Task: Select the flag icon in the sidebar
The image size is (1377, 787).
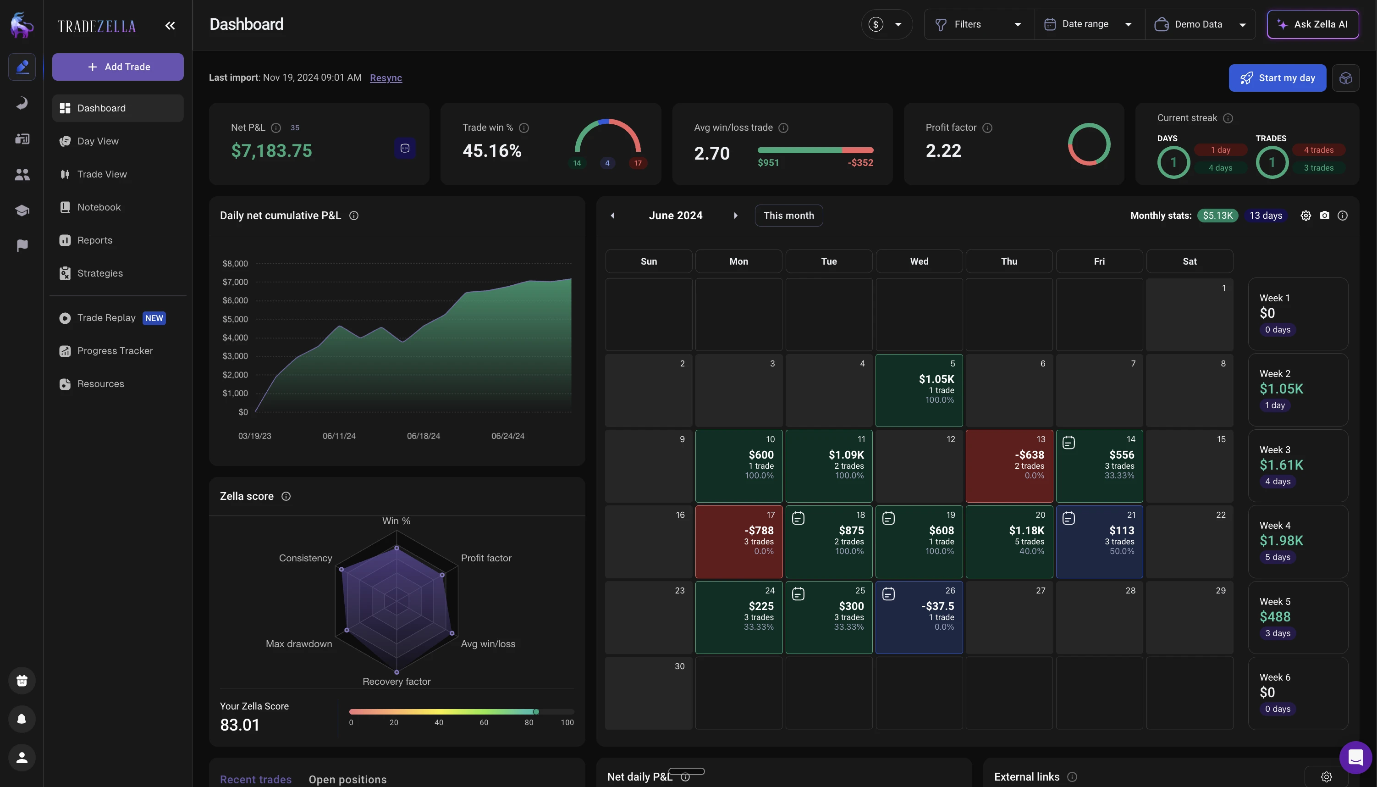Action: click(22, 245)
